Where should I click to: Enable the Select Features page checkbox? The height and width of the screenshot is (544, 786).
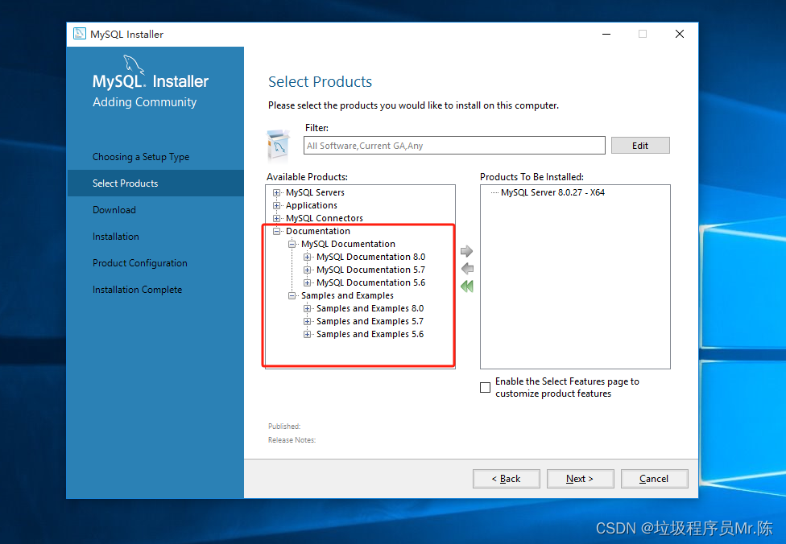(485, 387)
